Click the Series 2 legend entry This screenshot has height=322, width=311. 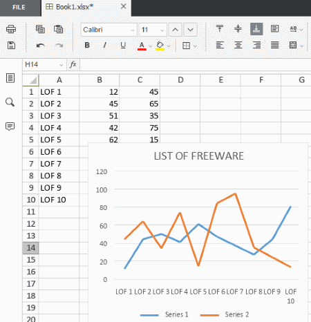[x=225, y=314]
